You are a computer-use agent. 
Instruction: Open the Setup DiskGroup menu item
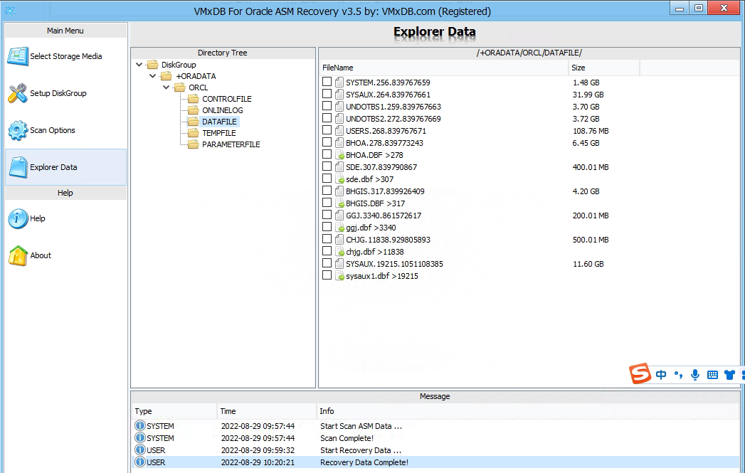tap(65, 93)
